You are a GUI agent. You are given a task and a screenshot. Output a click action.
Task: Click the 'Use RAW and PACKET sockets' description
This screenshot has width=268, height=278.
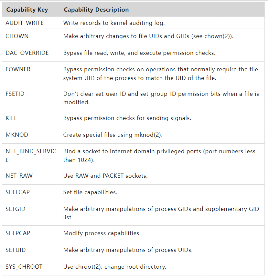[105, 176]
